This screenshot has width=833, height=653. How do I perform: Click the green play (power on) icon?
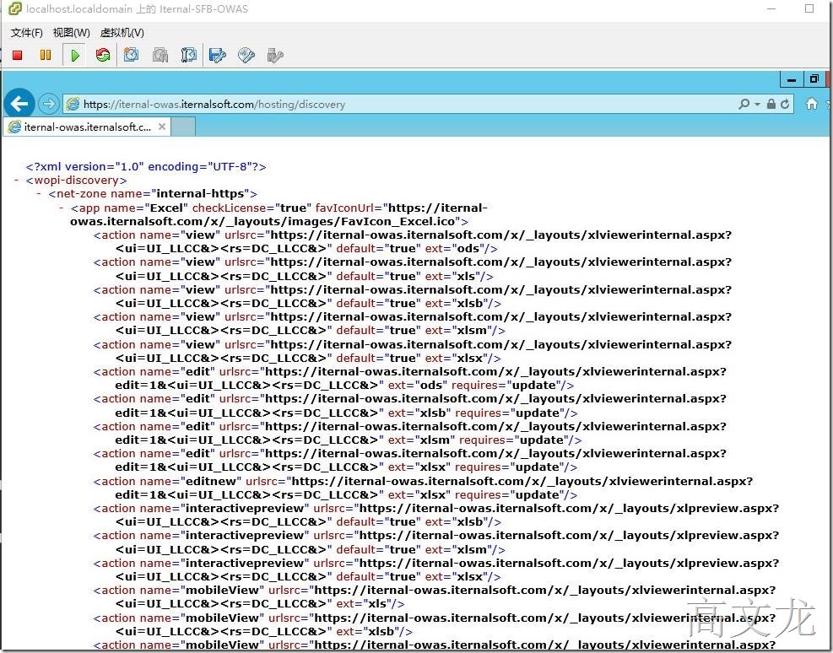point(75,55)
